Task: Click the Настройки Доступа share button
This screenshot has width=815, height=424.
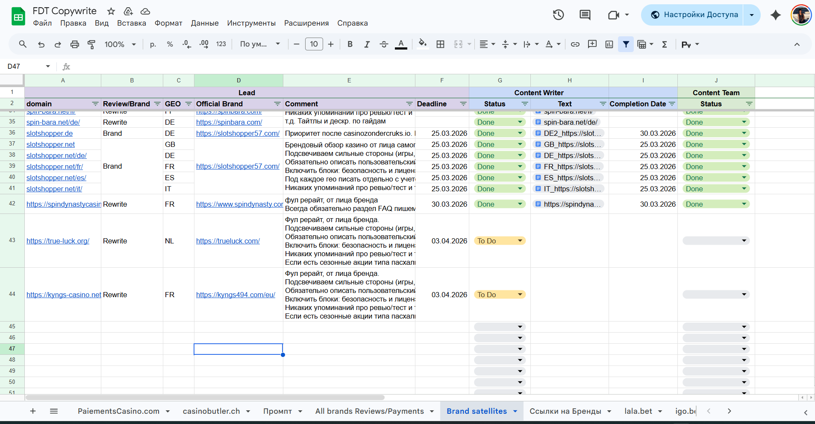Action: 694,15
